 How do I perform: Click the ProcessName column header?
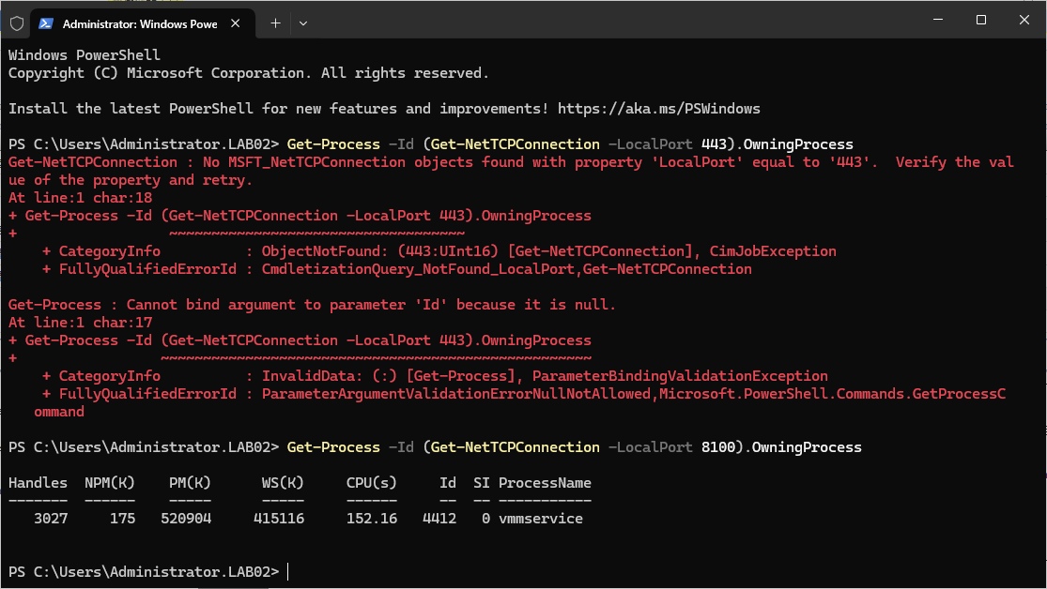tap(545, 483)
